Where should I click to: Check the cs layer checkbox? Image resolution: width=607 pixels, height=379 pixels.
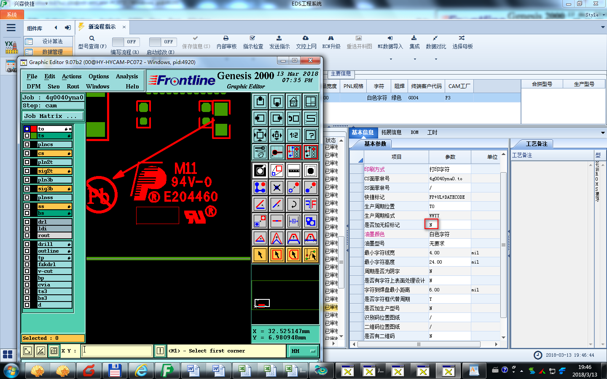(x=27, y=153)
